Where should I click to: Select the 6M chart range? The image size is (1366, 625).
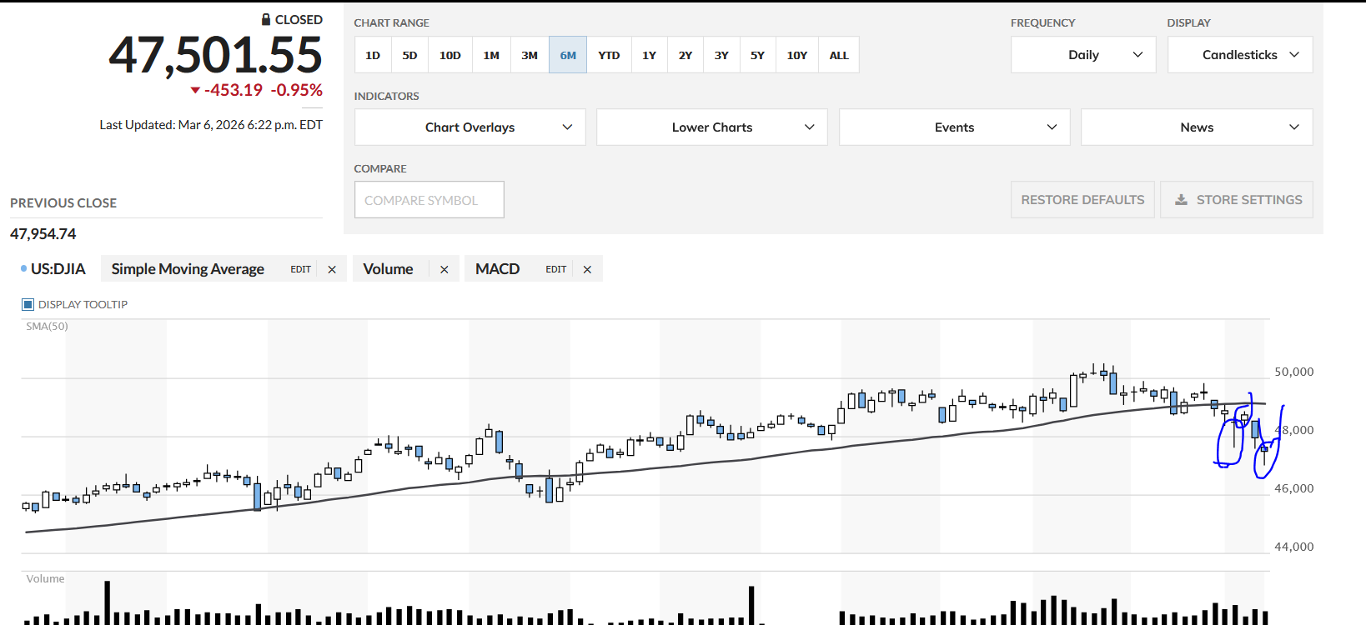[568, 55]
